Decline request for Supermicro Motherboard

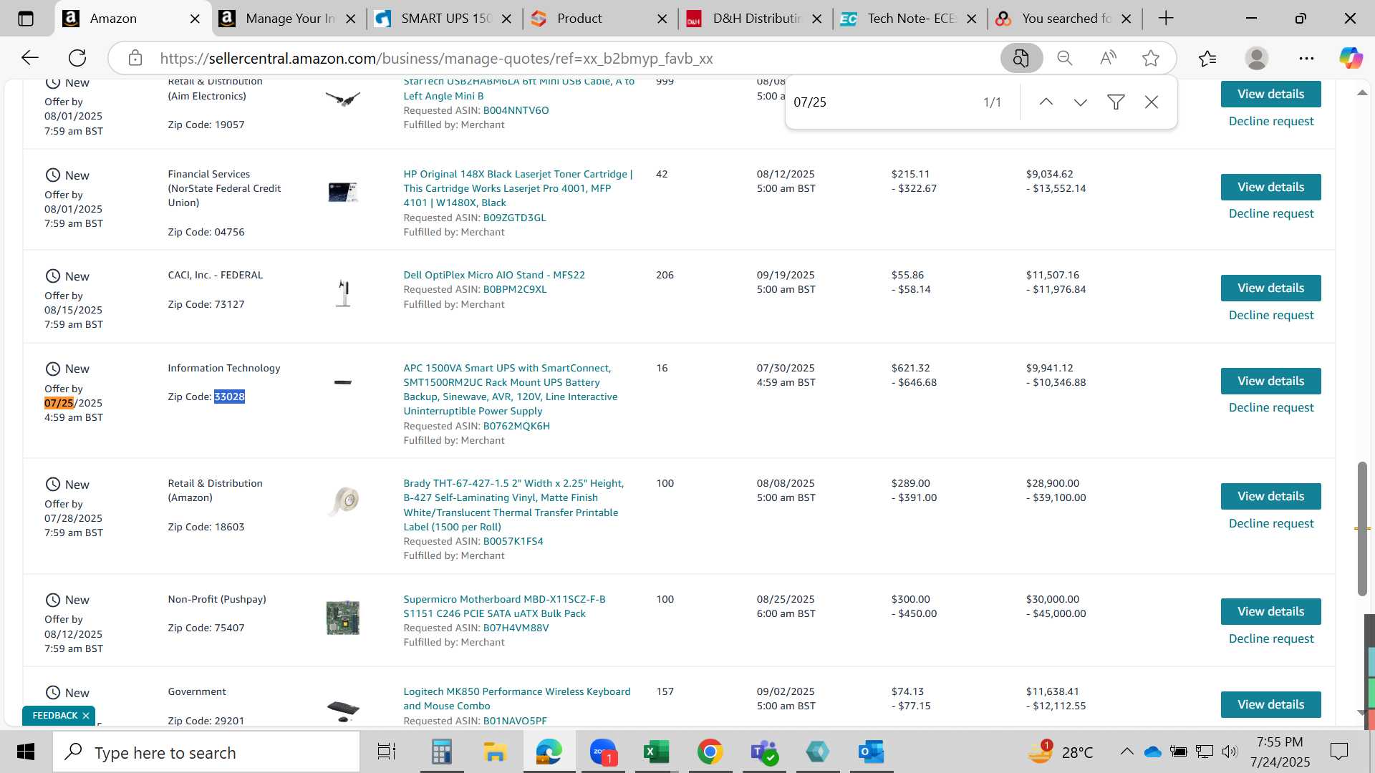coord(1270,639)
